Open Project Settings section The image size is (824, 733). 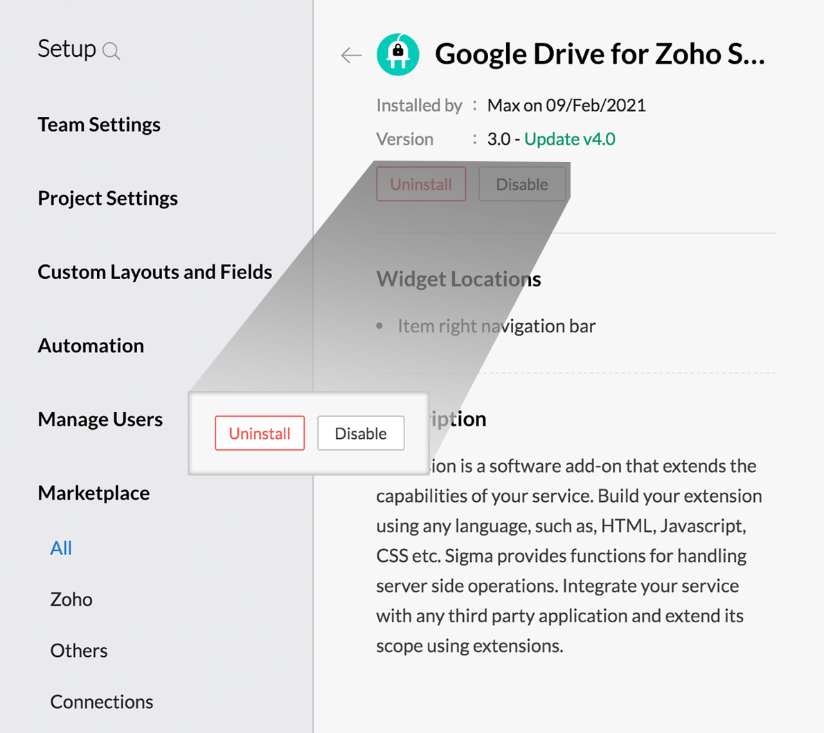coord(108,199)
